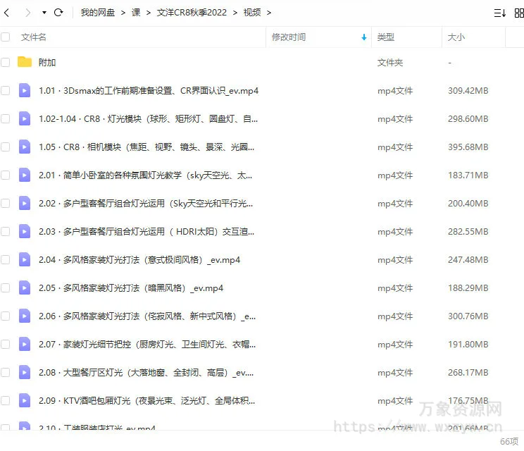Toggle the select-all checkbox in header
This screenshot has height=451, width=524.
coord(6,37)
